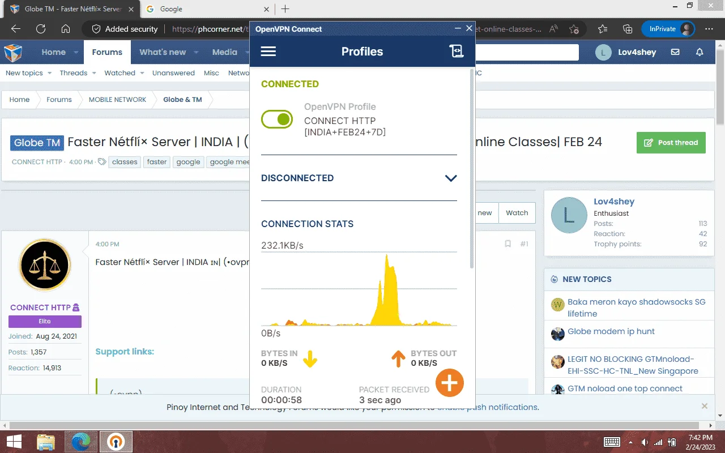
Task: Click enable push notifications link
Action: (x=487, y=407)
